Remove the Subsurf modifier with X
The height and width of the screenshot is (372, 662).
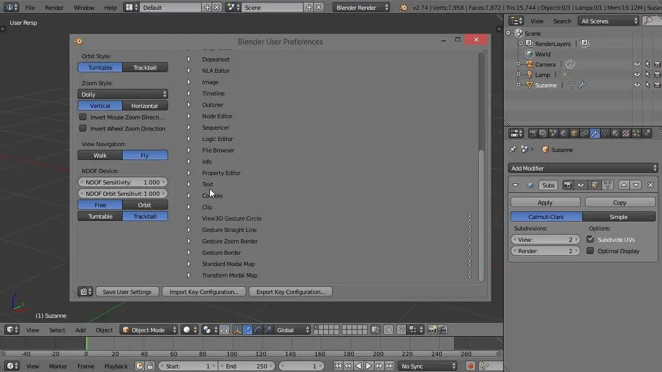[x=651, y=185]
